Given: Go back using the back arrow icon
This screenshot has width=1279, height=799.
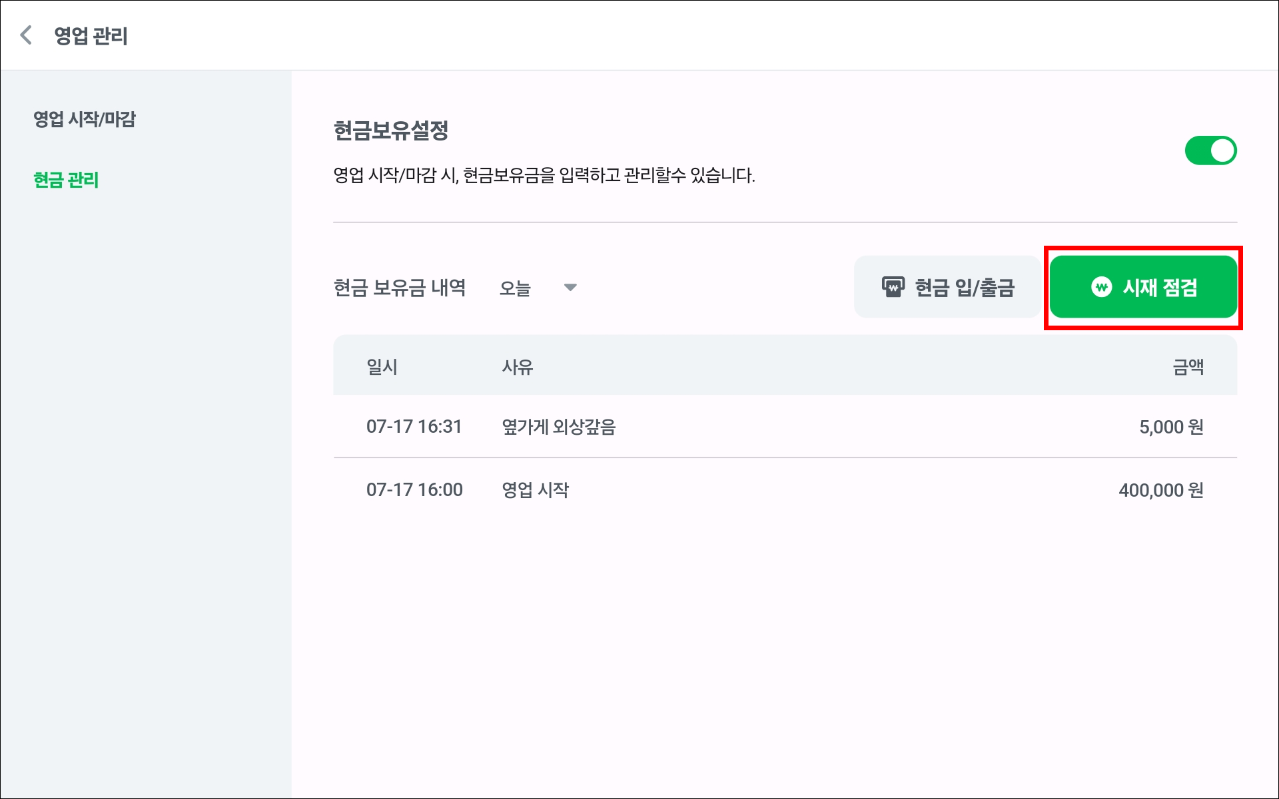Looking at the screenshot, I should 27,35.
